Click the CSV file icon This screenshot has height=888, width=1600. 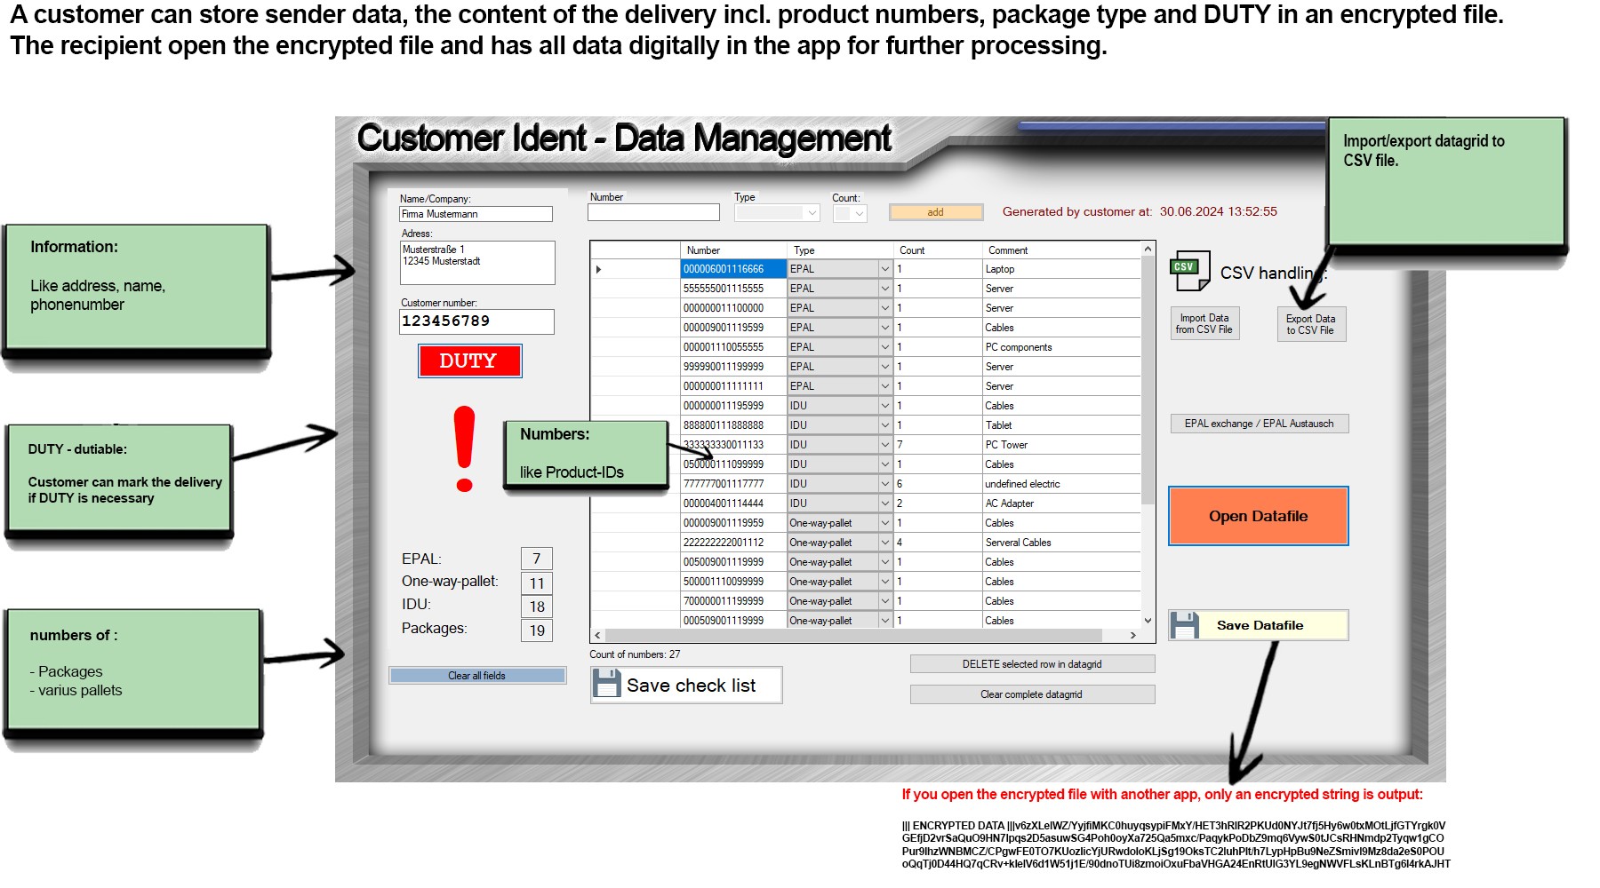click(x=1189, y=271)
